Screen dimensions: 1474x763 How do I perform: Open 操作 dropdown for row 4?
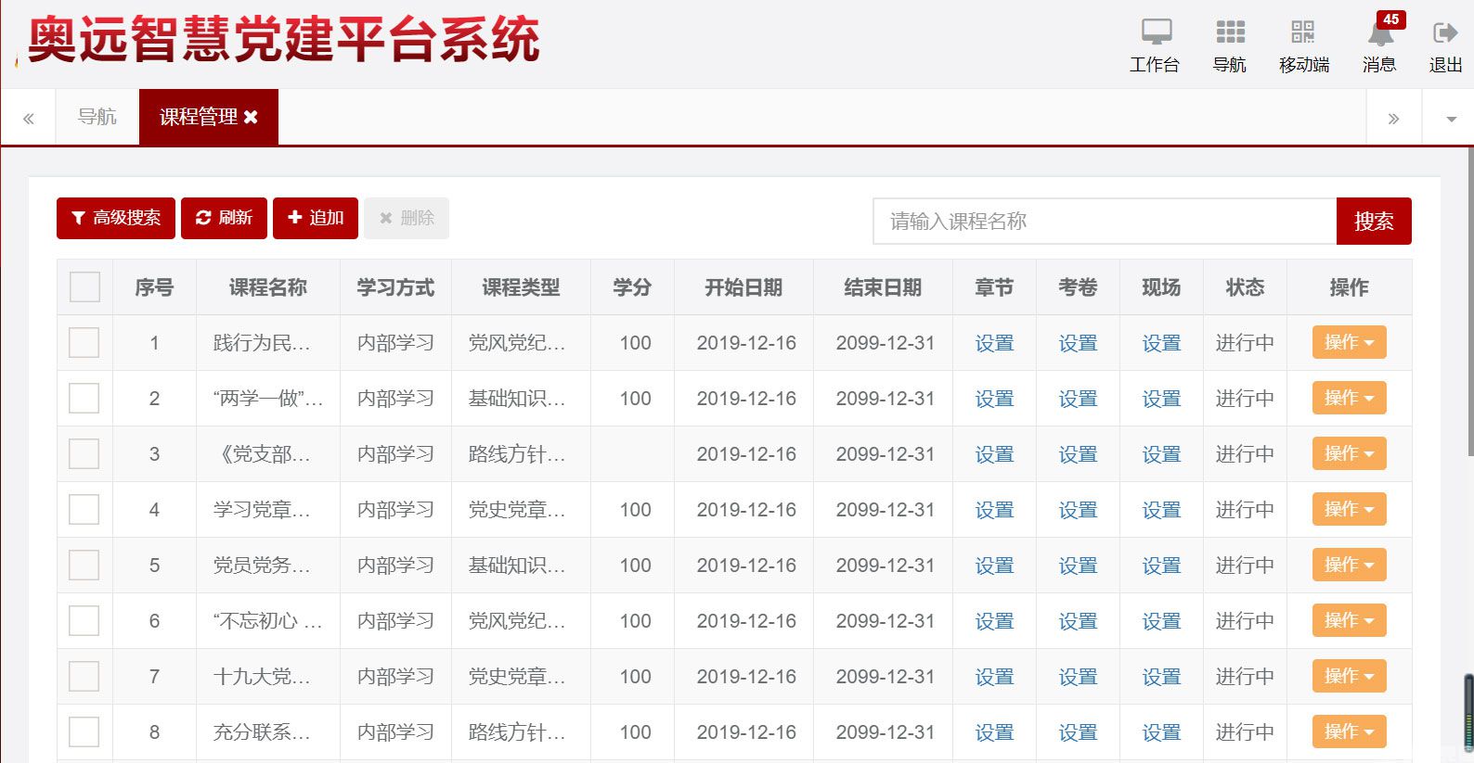tap(1349, 509)
